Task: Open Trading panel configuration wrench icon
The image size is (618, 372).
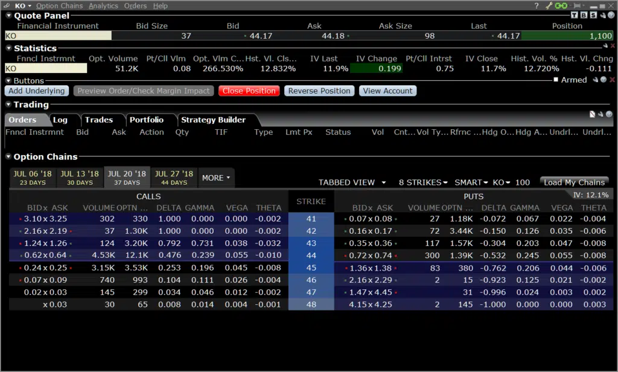Action: [x=600, y=114]
